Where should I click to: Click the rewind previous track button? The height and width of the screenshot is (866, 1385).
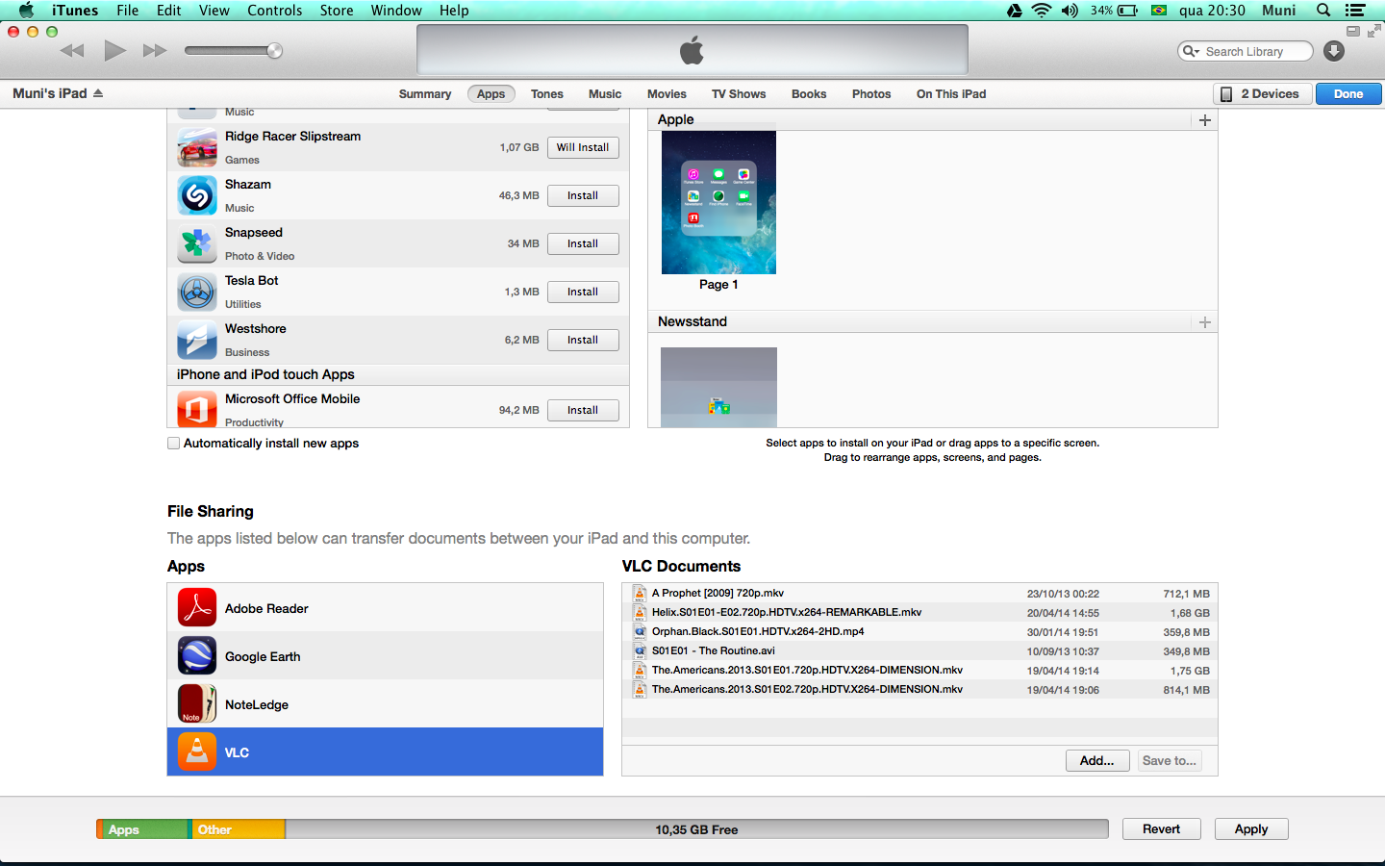(72, 51)
